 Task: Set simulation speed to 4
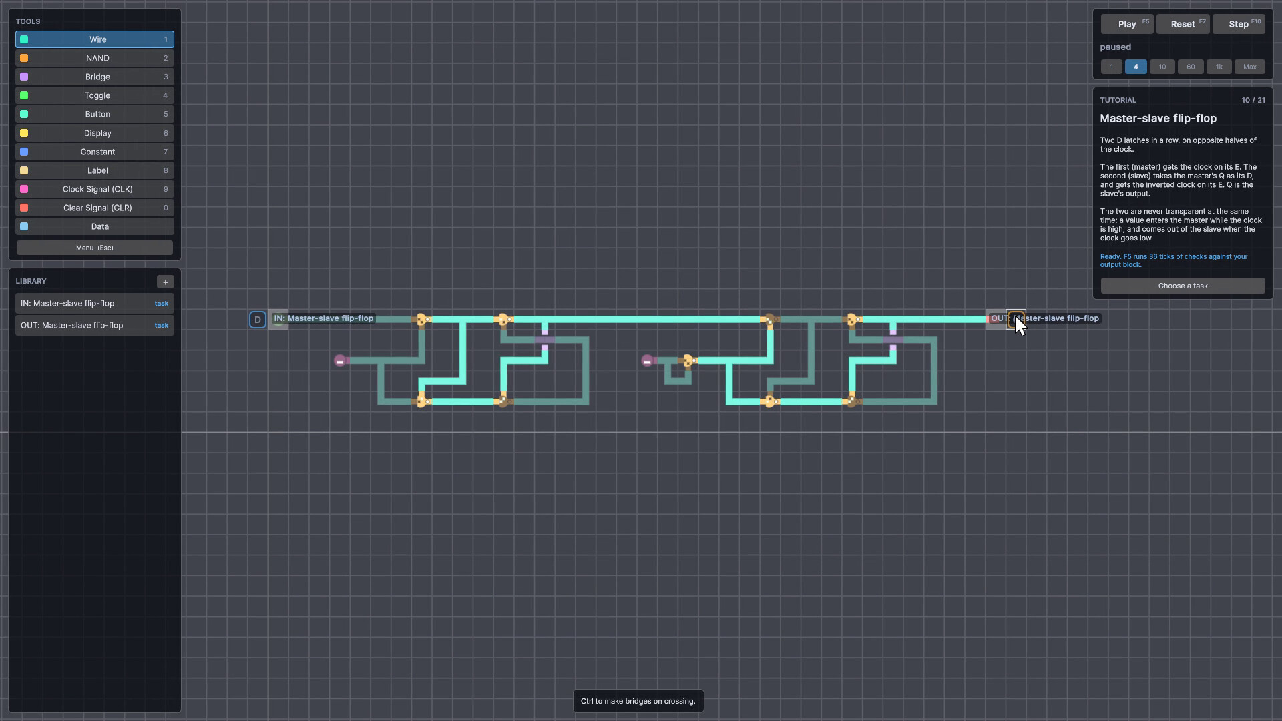(1136, 67)
